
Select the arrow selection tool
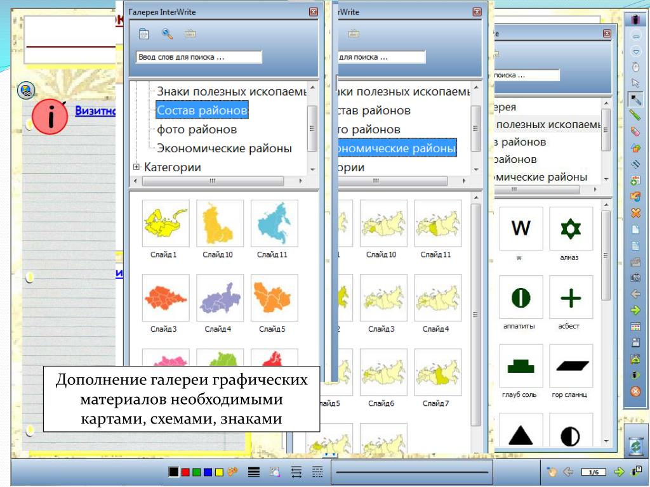tap(635, 83)
